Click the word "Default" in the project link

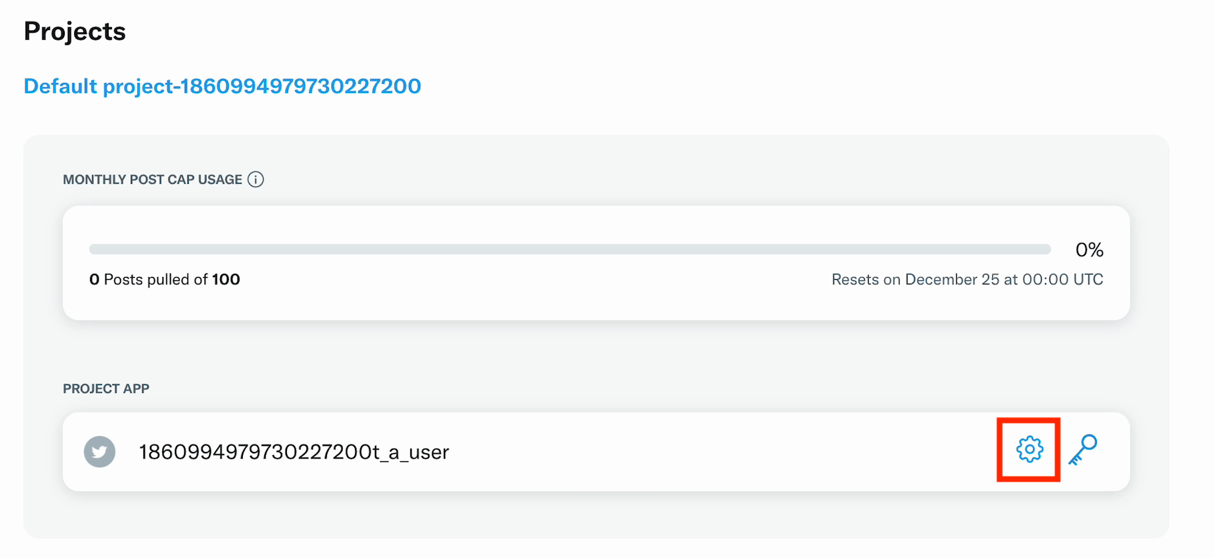tap(60, 86)
